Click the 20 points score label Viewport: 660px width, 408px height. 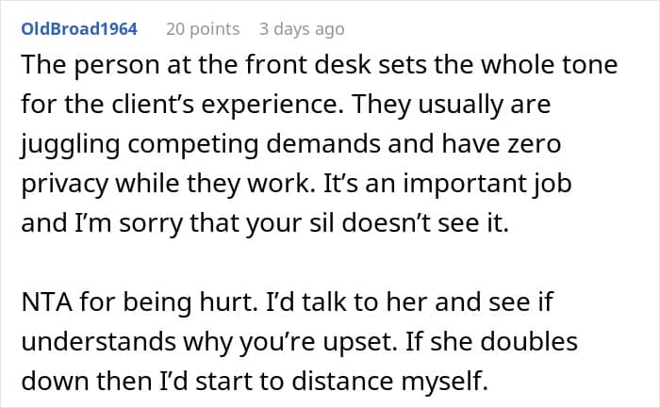coord(203,29)
